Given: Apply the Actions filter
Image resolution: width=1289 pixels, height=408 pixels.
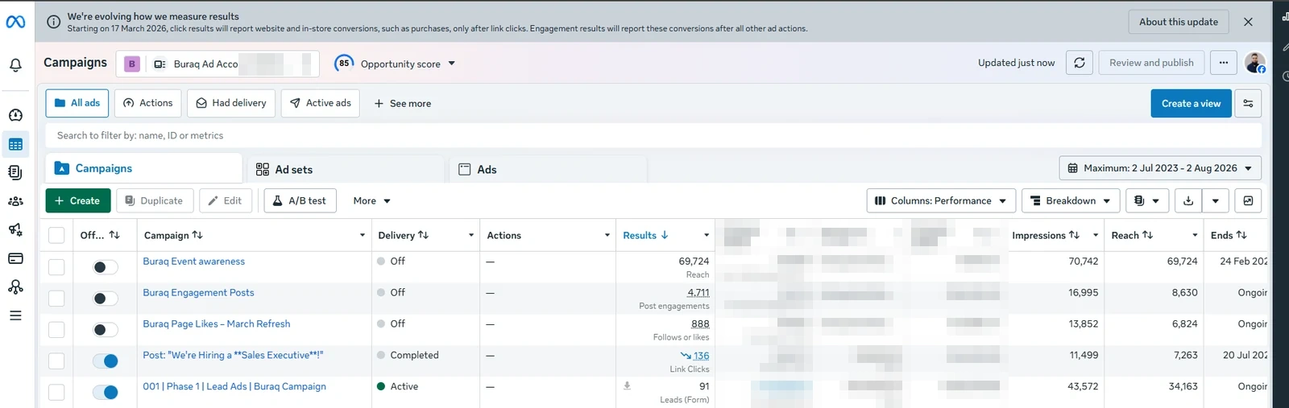Looking at the screenshot, I should tap(148, 103).
